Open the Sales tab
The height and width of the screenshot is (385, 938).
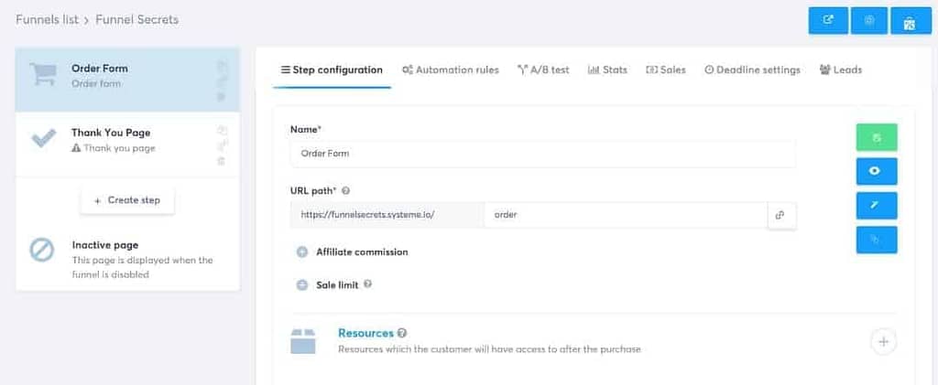(x=666, y=70)
